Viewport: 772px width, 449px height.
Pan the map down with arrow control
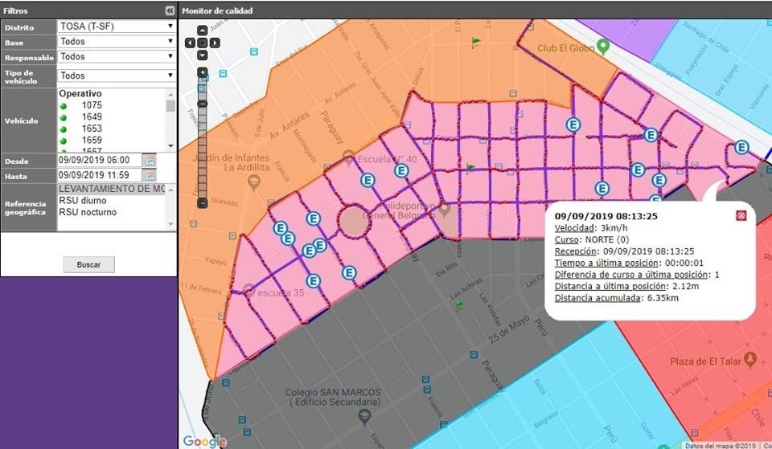pyautogui.click(x=203, y=55)
